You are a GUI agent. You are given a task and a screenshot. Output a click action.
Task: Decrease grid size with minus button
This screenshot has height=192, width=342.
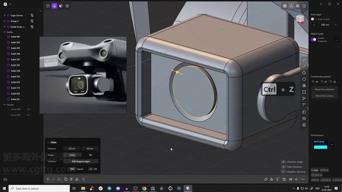(x=314, y=25)
